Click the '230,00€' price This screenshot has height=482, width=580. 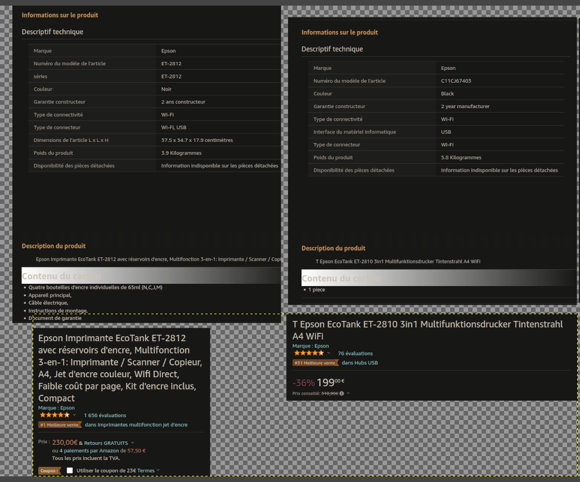(65, 443)
